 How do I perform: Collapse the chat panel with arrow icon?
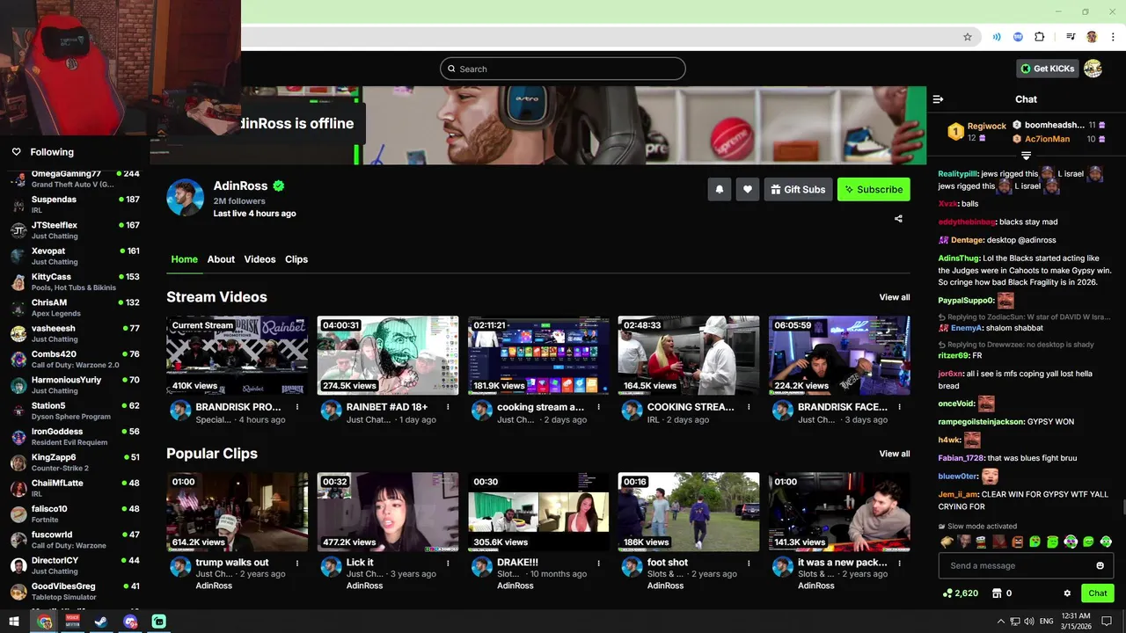(x=938, y=99)
